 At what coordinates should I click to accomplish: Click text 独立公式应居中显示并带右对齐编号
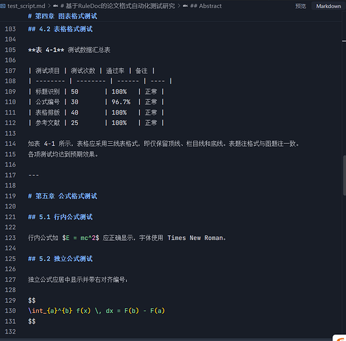78,280
